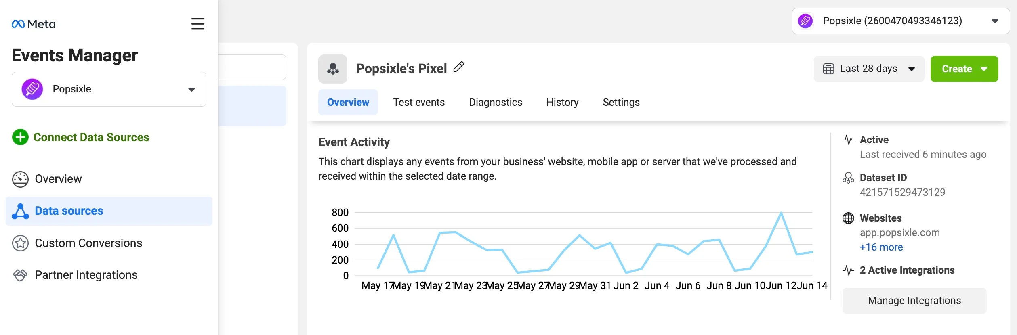Viewport: 1017px width, 335px height.
Task: Switch to the Test events tab
Action: tap(419, 103)
